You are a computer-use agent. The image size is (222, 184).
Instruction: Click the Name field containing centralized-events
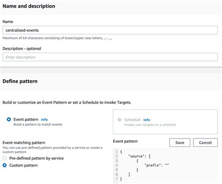point(110,30)
